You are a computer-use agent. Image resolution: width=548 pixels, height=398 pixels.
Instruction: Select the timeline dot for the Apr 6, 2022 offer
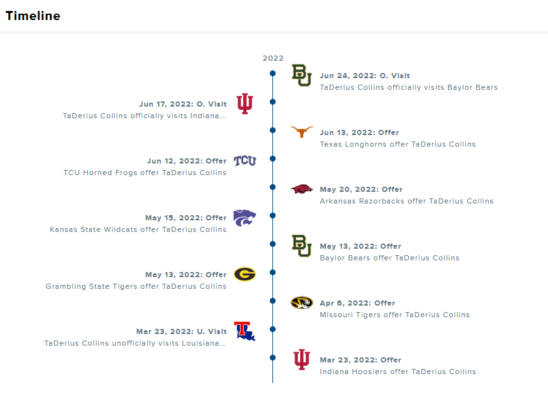coord(273,300)
